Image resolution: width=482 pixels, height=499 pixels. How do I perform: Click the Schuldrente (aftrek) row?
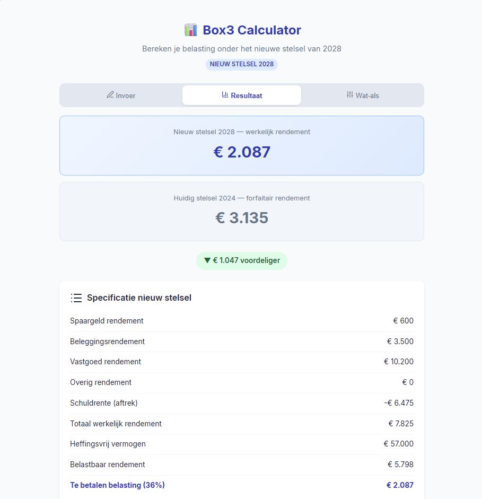point(241,403)
